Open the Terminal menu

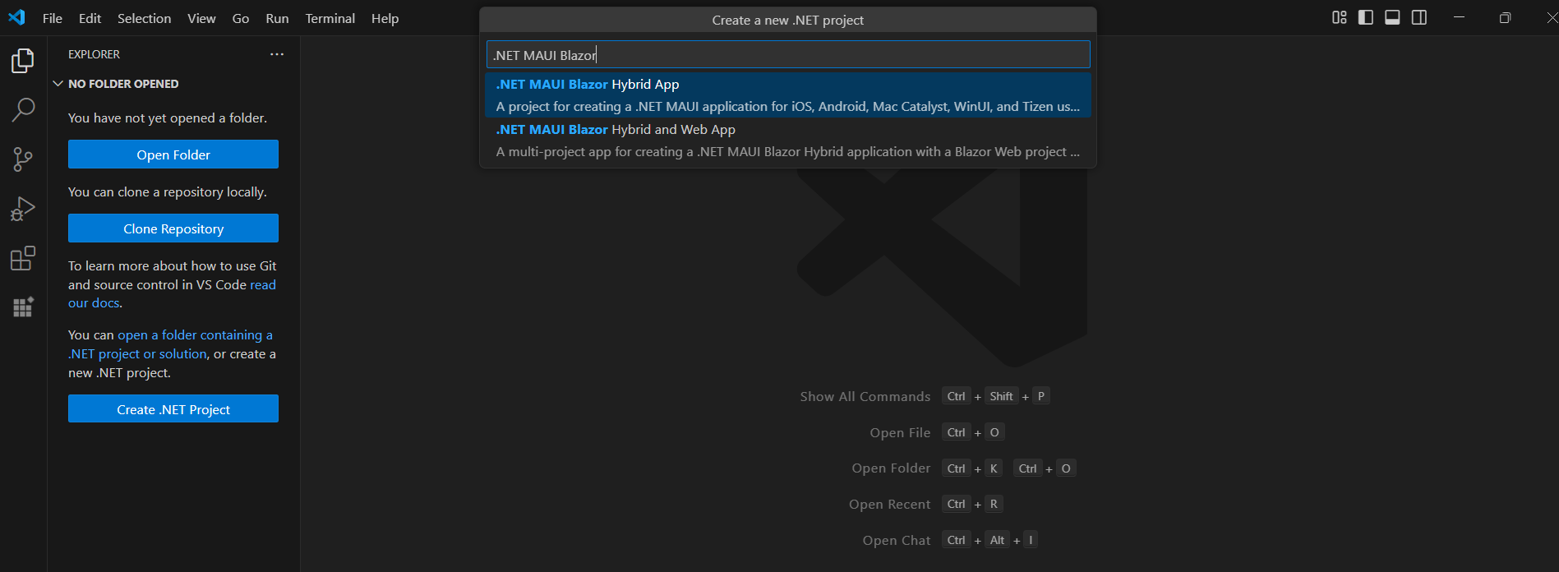coord(330,18)
